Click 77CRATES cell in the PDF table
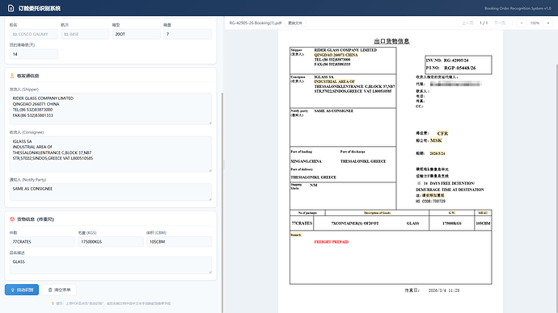This screenshot has height=313, width=558. pos(302,223)
